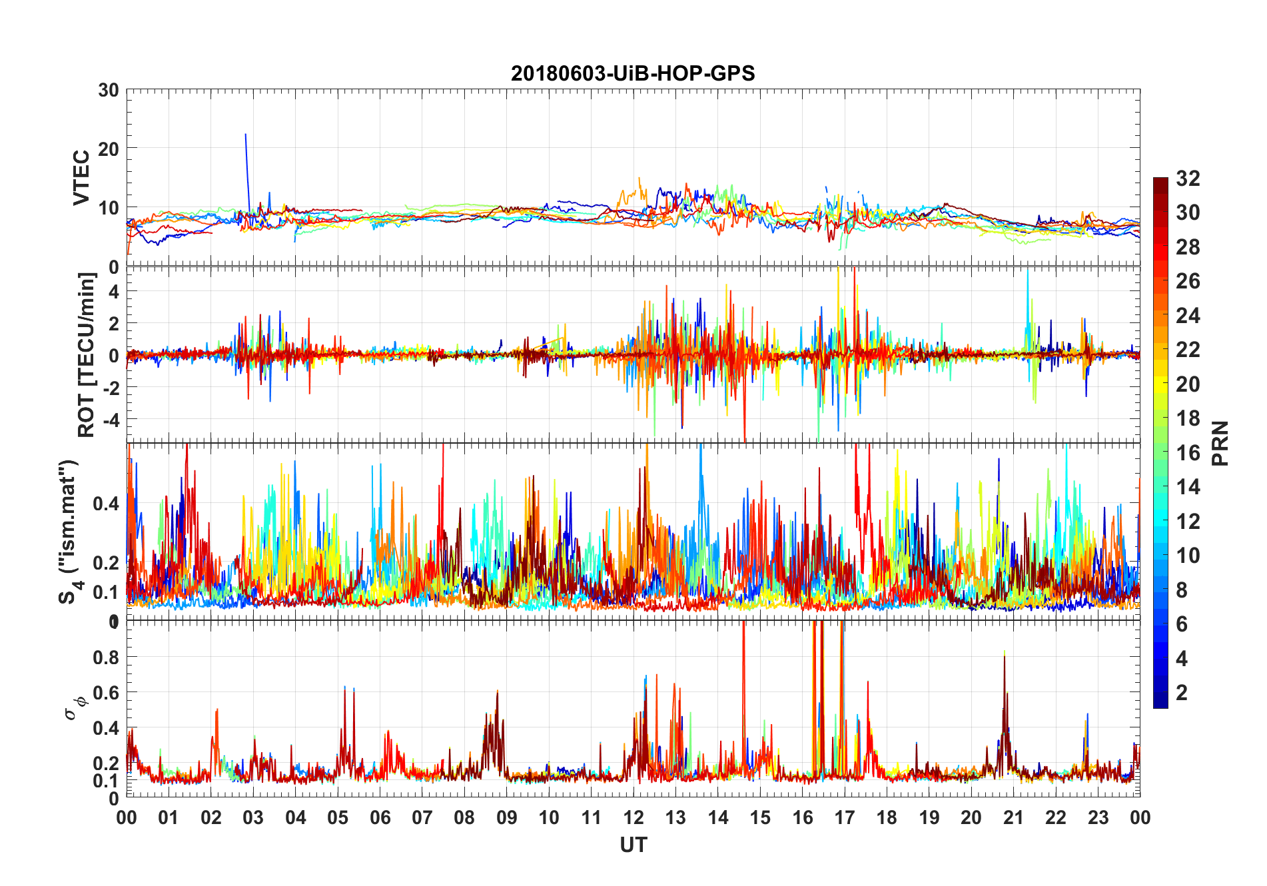This screenshot has height=886, width=1267.
Task: Click the plot title 20180603-UiB-HOP-GPS
Action: click(x=633, y=73)
